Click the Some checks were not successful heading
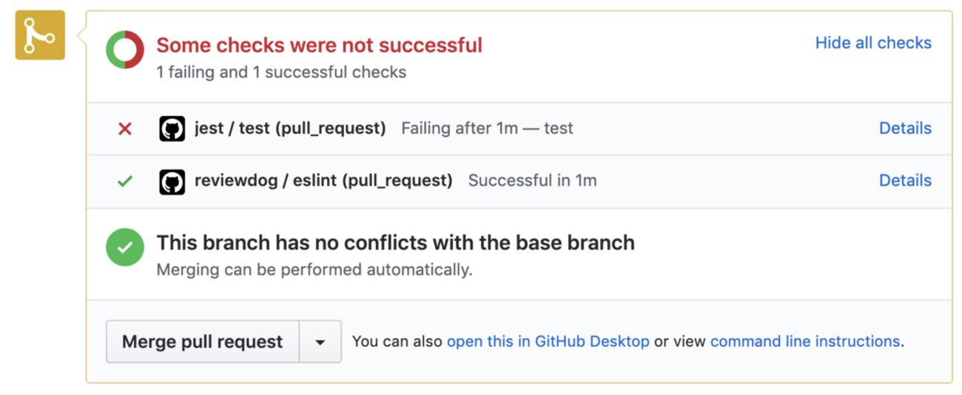Screen dimensions: 962x395 (319, 45)
